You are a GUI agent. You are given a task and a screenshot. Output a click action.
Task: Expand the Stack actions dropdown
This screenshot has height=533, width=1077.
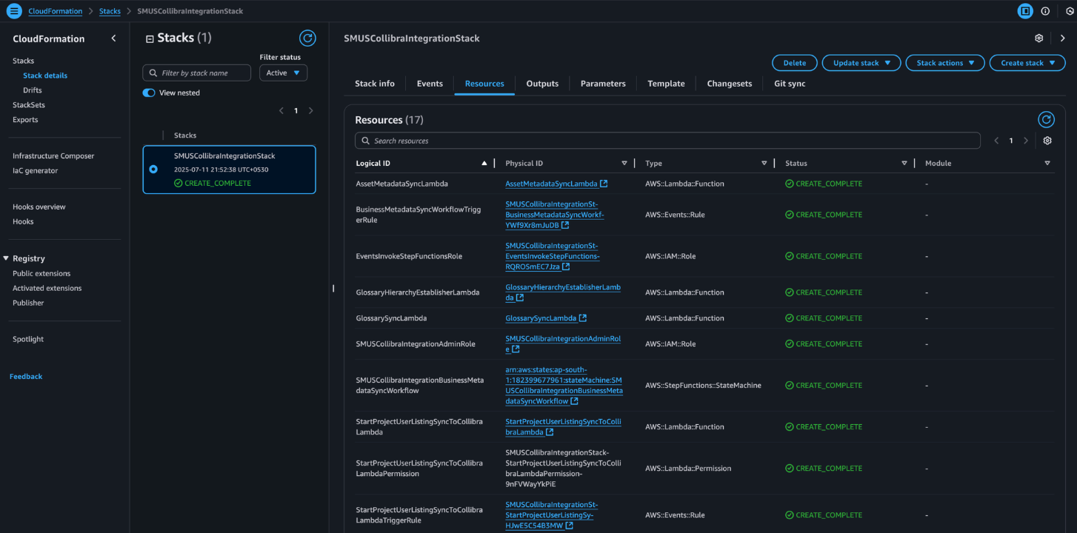pos(944,63)
